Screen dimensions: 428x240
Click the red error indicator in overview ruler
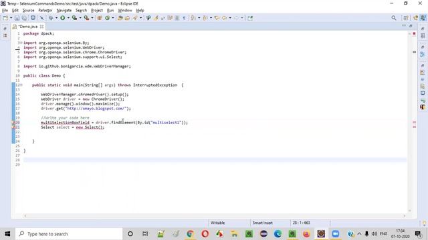coord(414,34)
